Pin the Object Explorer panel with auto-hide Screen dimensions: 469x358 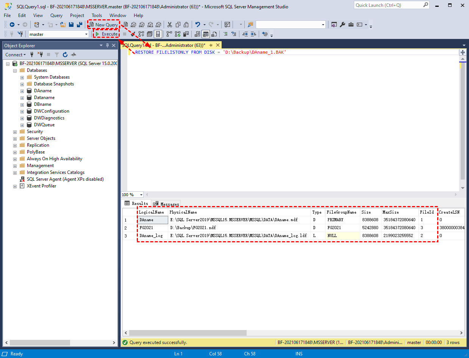pos(107,45)
